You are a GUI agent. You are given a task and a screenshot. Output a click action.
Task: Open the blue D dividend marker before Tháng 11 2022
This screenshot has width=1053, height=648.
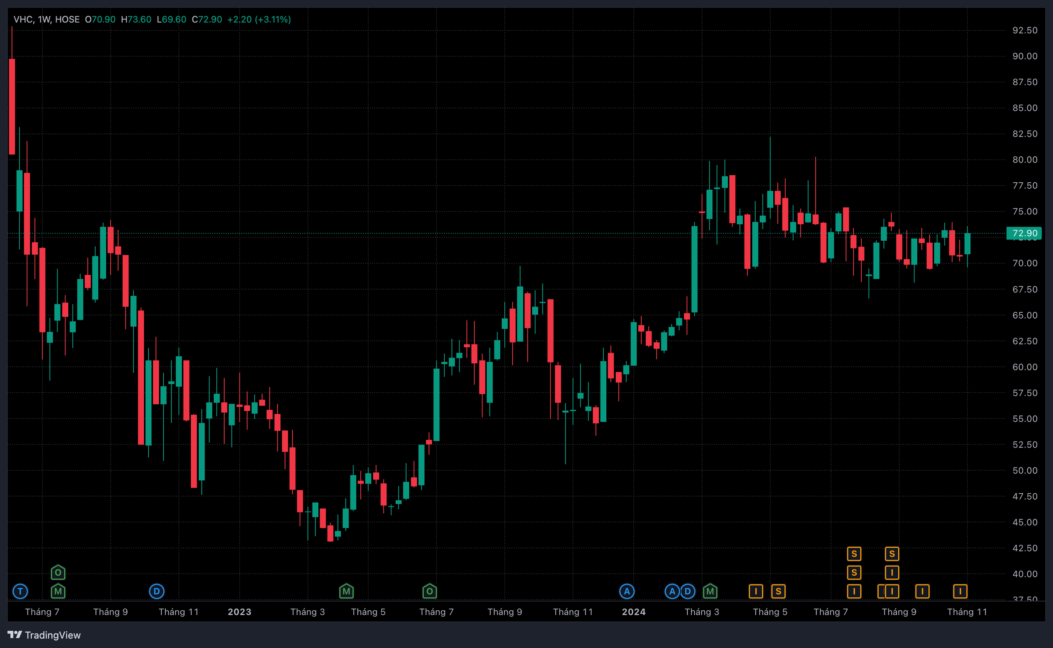156,592
